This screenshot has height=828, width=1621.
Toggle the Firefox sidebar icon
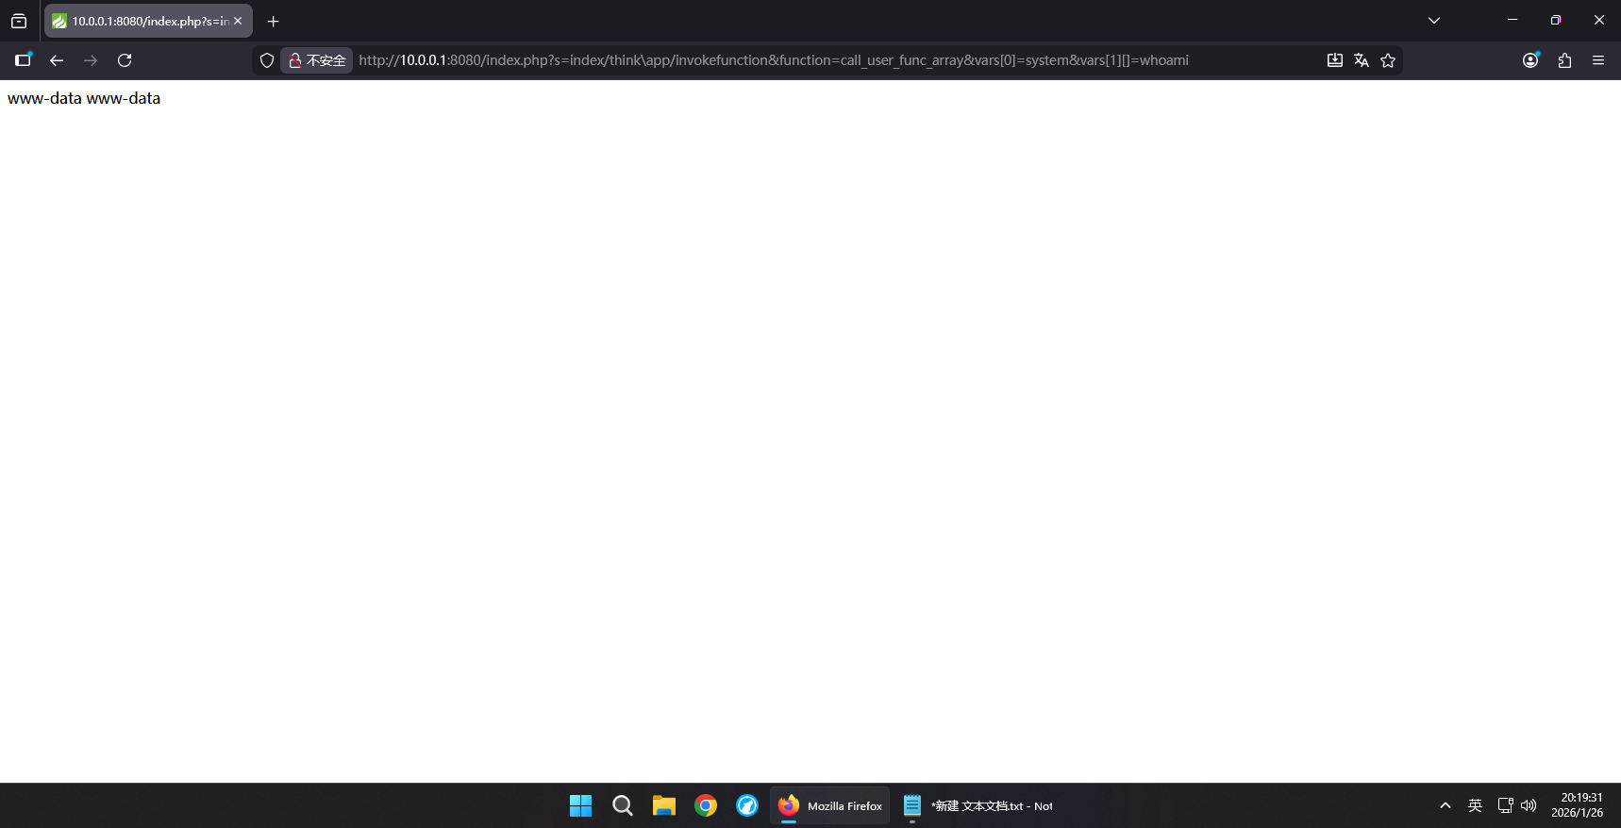[24, 60]
